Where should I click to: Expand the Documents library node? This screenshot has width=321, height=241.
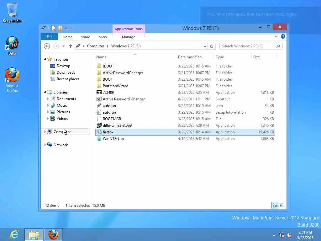[48, 99]
